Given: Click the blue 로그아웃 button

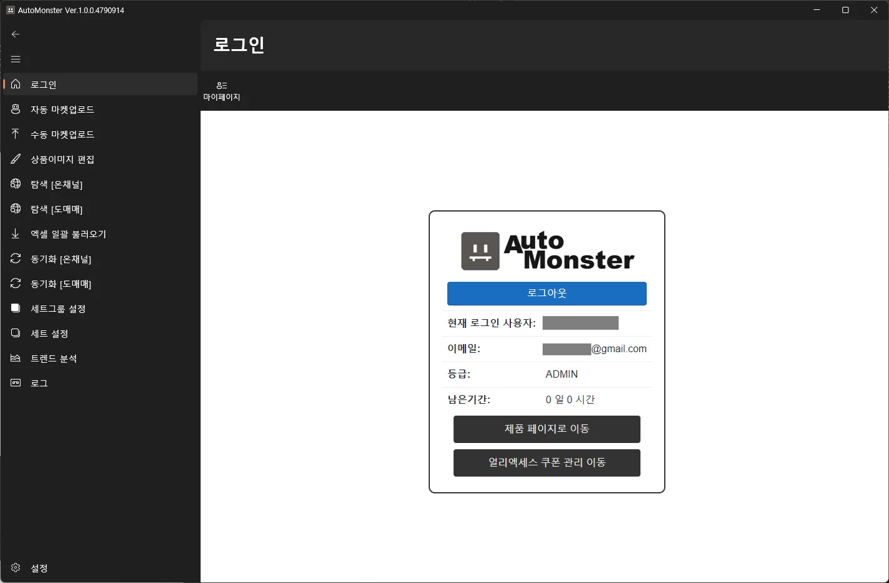Looking at the screenshot, I should (x=547, y=294).
